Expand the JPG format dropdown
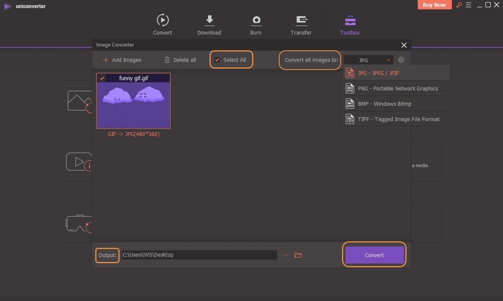 click(368, 60)
